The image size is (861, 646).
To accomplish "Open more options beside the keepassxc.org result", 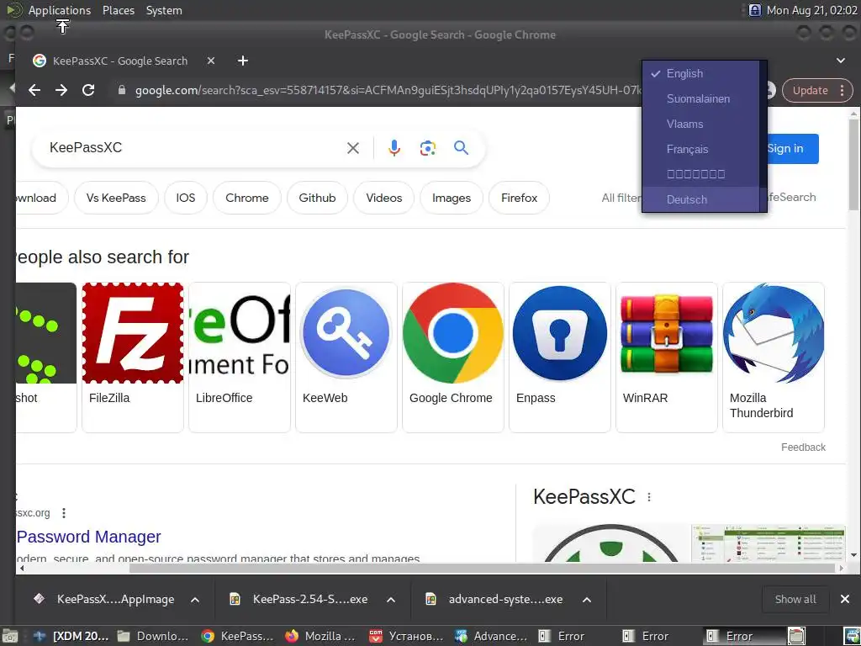I will tap(64, 513).
